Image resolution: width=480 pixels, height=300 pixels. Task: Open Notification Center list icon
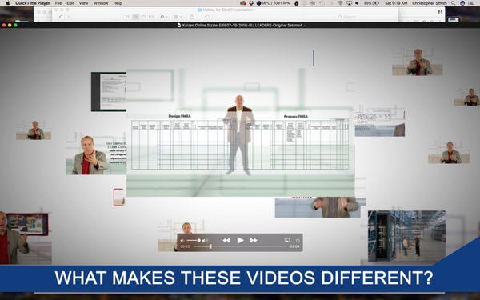tap(472, 3)
